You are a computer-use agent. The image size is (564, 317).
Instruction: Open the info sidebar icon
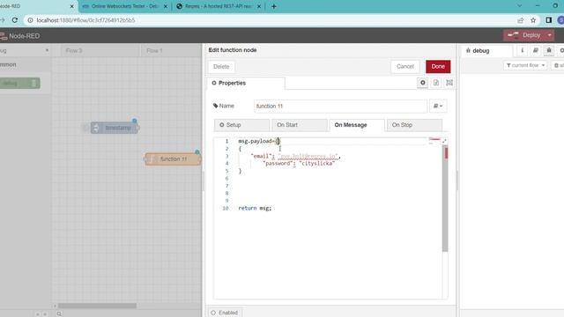tap(522, 51)
